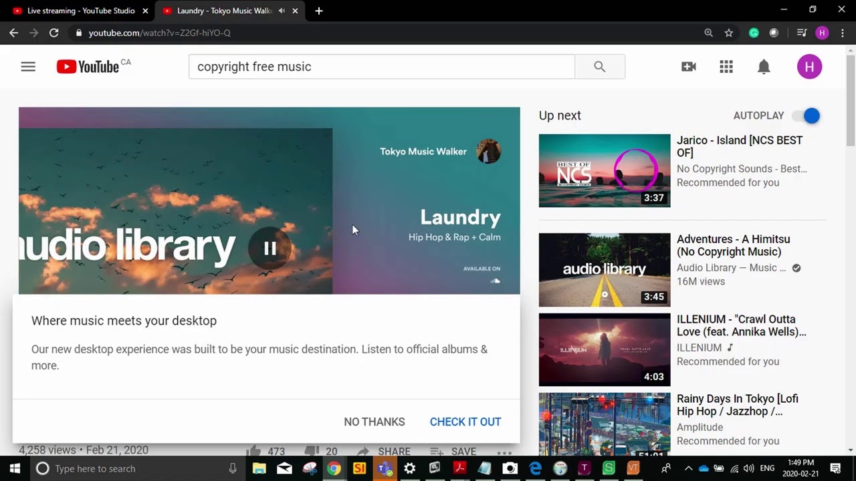856x481 pixels.
Task: Open Tokyo Music Walker channel avatar in video
Action: (x=488, y=151)
